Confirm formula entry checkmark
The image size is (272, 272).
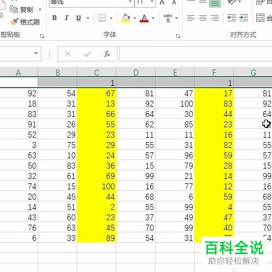click(x=88, y=54)
